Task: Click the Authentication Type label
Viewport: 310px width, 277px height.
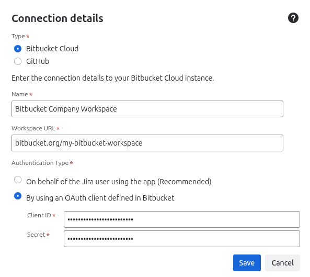Action: point(40,163)
